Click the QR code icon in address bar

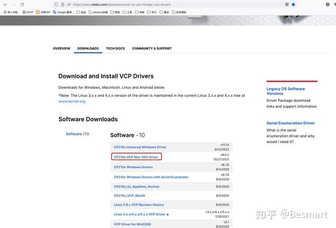[x=287, y=4]
